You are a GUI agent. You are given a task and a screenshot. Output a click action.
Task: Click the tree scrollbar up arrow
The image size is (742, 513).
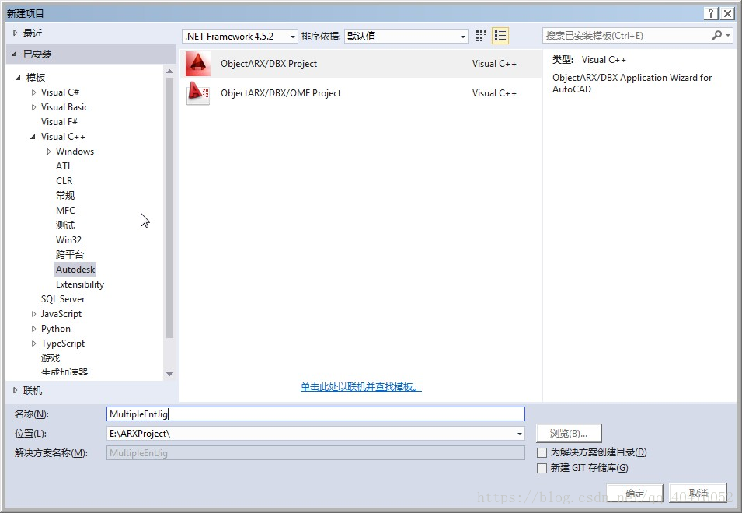(x=170, y=71)
